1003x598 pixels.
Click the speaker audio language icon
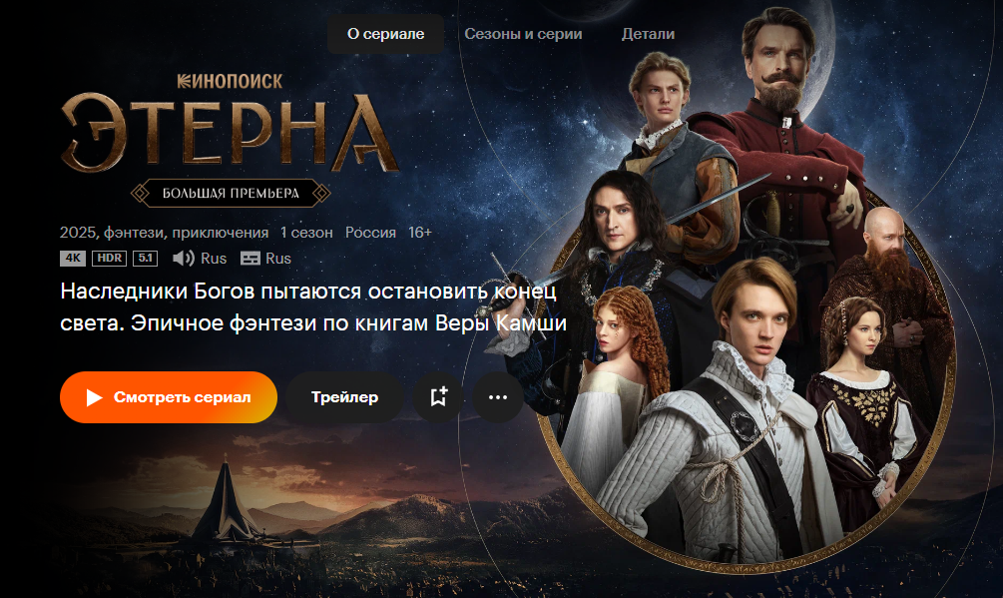[x=184, y=259]
